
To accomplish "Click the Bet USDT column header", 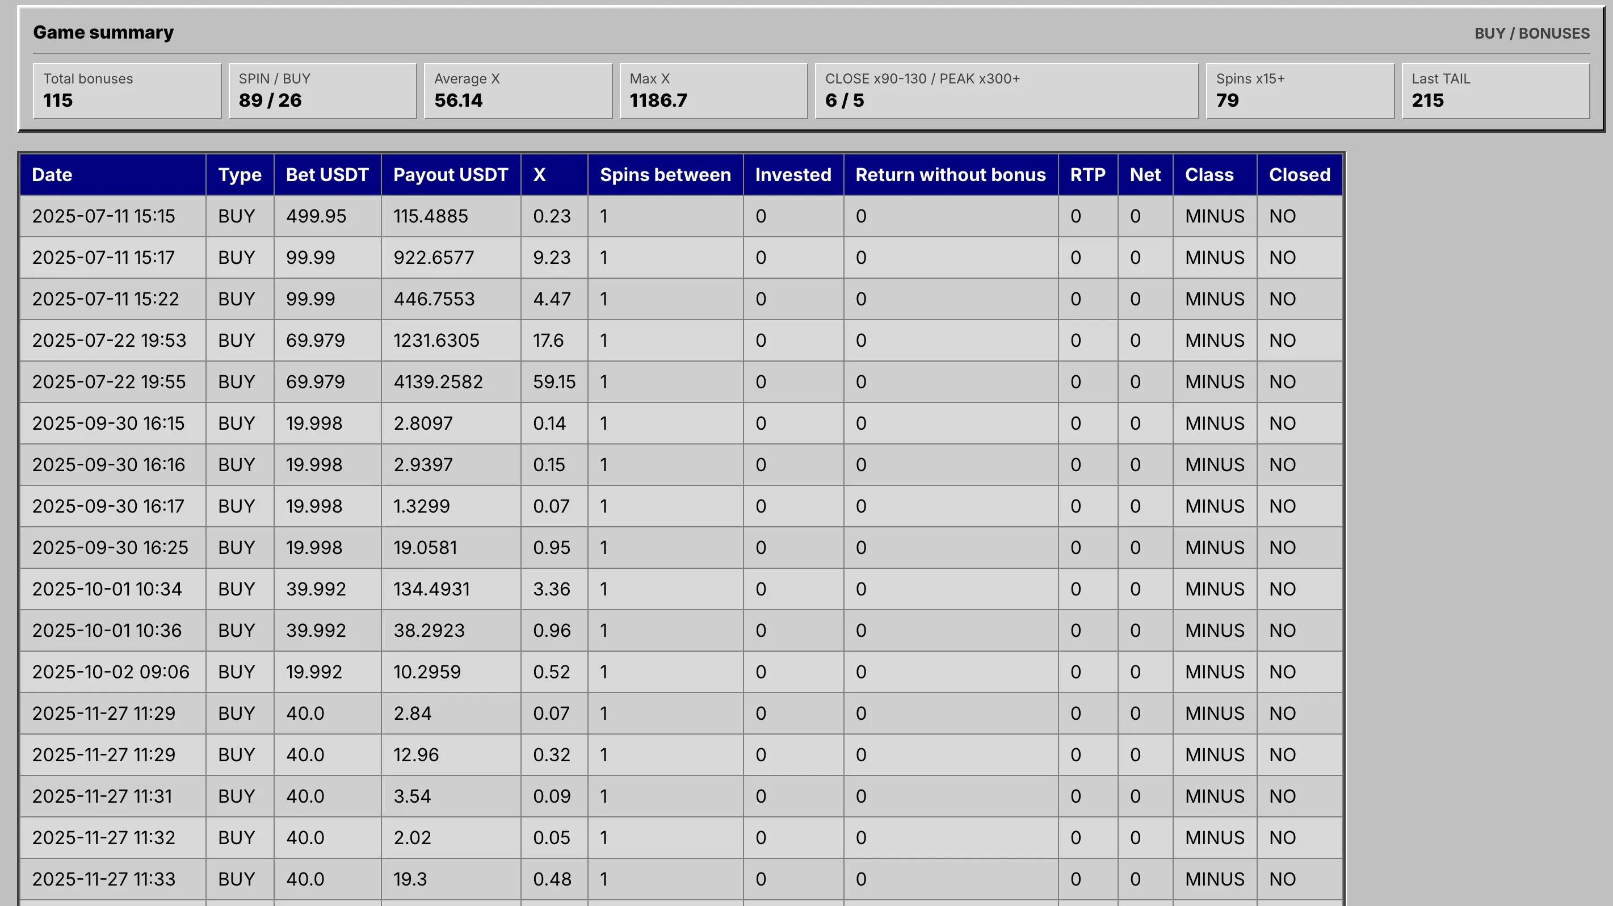I will click(327, 175).
